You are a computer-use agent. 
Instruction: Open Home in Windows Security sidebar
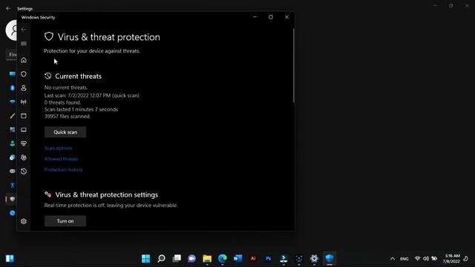(x=24, y=60)
